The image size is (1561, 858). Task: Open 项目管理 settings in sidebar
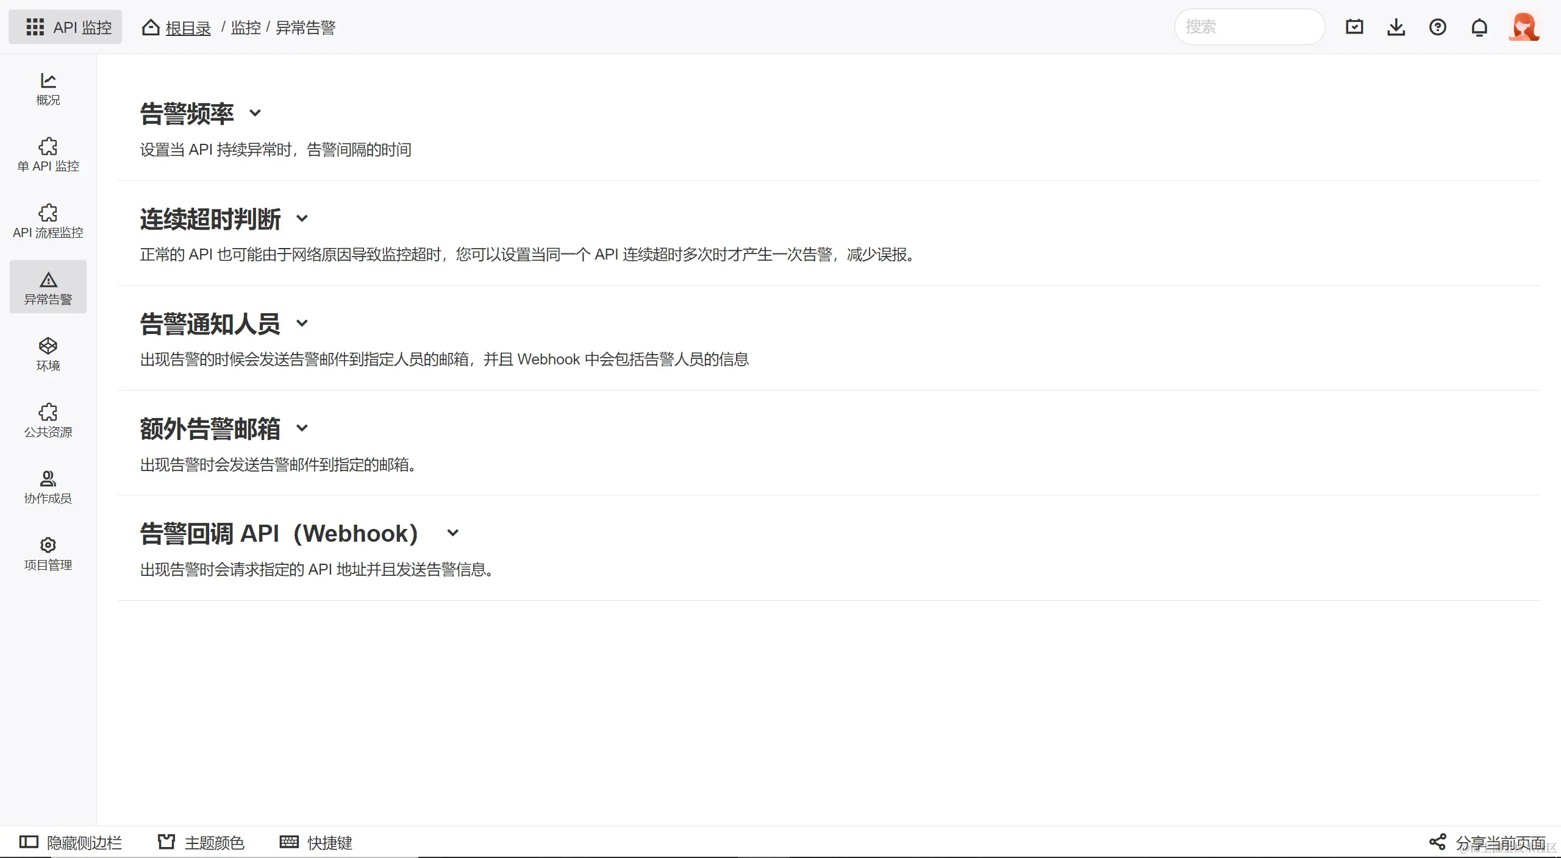[48, 553]
